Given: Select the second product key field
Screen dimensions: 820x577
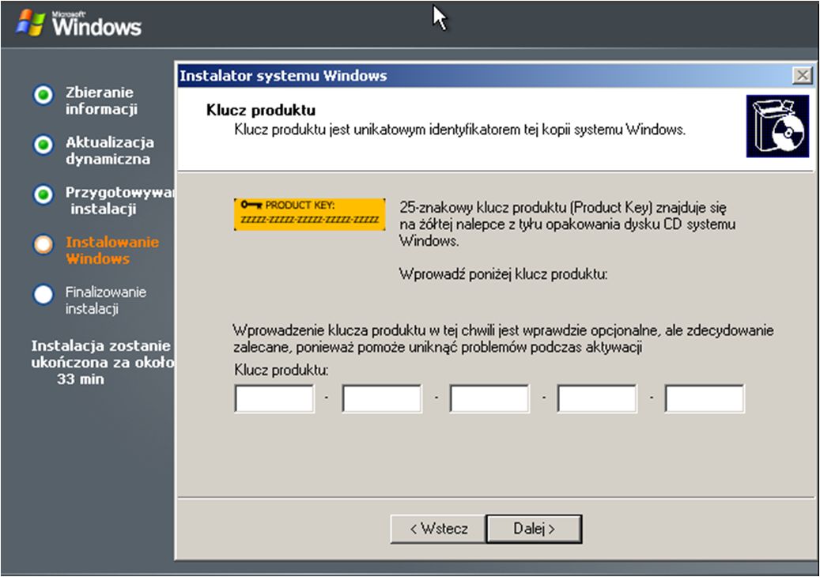Looking at the screenshot, I should coord(382,399).
